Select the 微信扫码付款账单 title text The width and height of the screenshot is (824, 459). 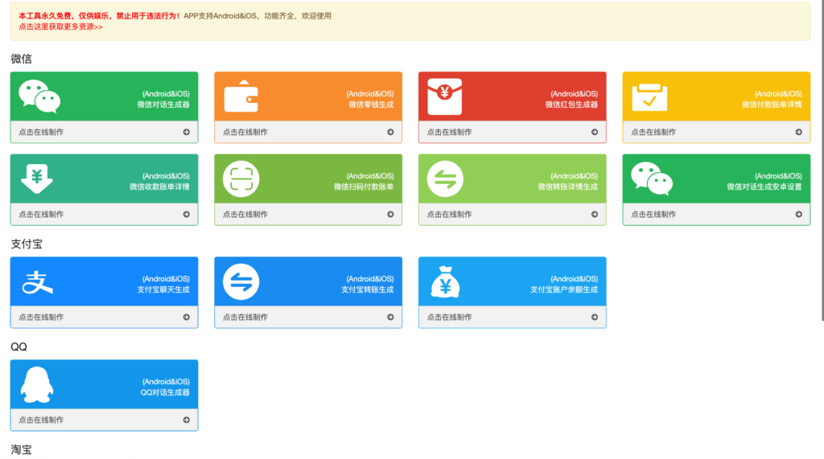pos(364,186)
